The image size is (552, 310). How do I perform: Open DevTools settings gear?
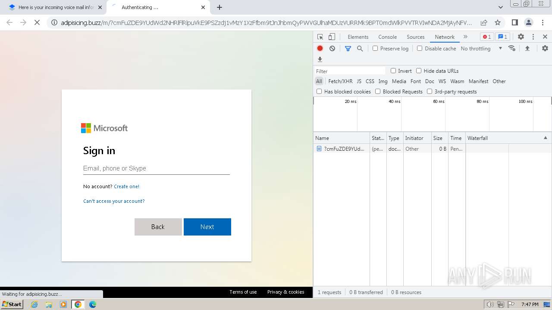pyautogui.click(x=521, y=37)
